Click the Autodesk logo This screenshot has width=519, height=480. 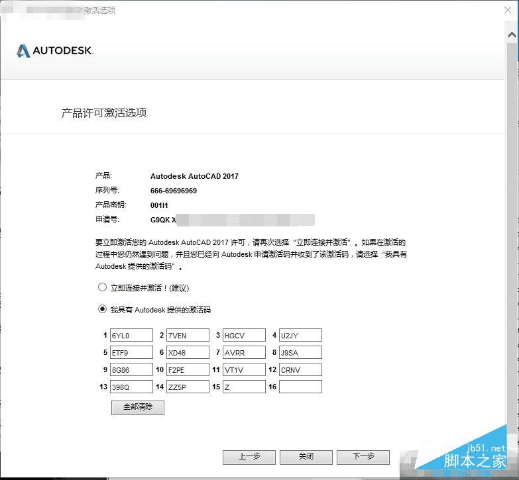click(55, 50)
